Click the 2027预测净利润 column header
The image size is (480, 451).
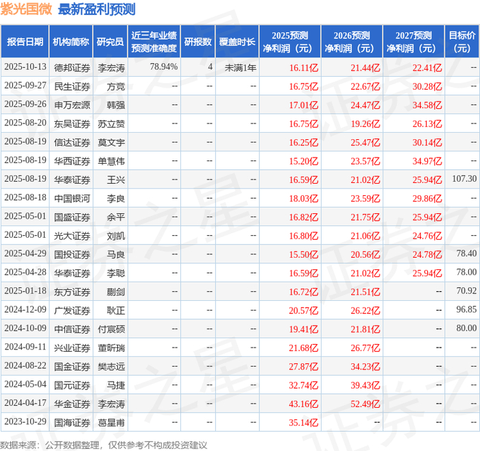pyautogui.click(x=413, y=42)
